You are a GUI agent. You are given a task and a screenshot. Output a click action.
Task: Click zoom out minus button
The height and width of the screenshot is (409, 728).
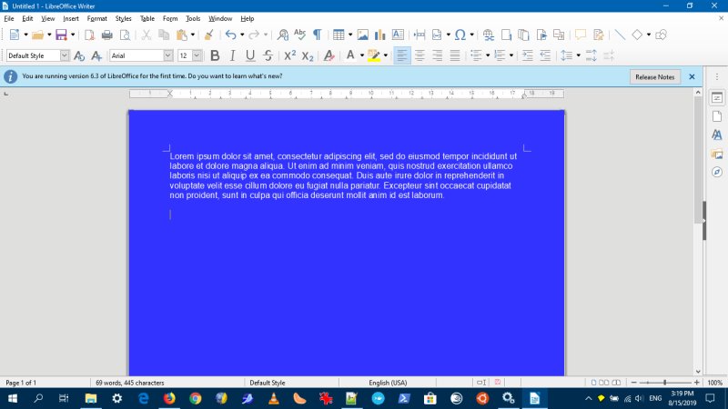(x=633, y=383)
